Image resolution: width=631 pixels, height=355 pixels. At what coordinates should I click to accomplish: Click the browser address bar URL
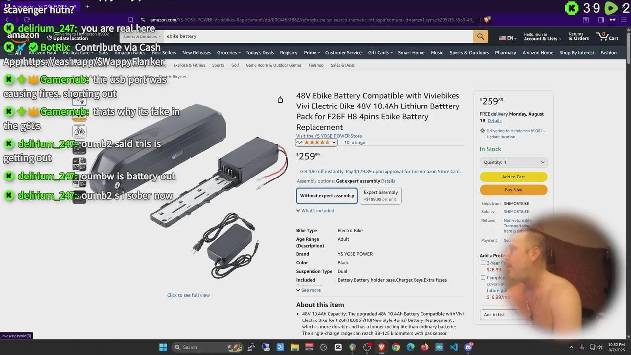coord(313,20)
